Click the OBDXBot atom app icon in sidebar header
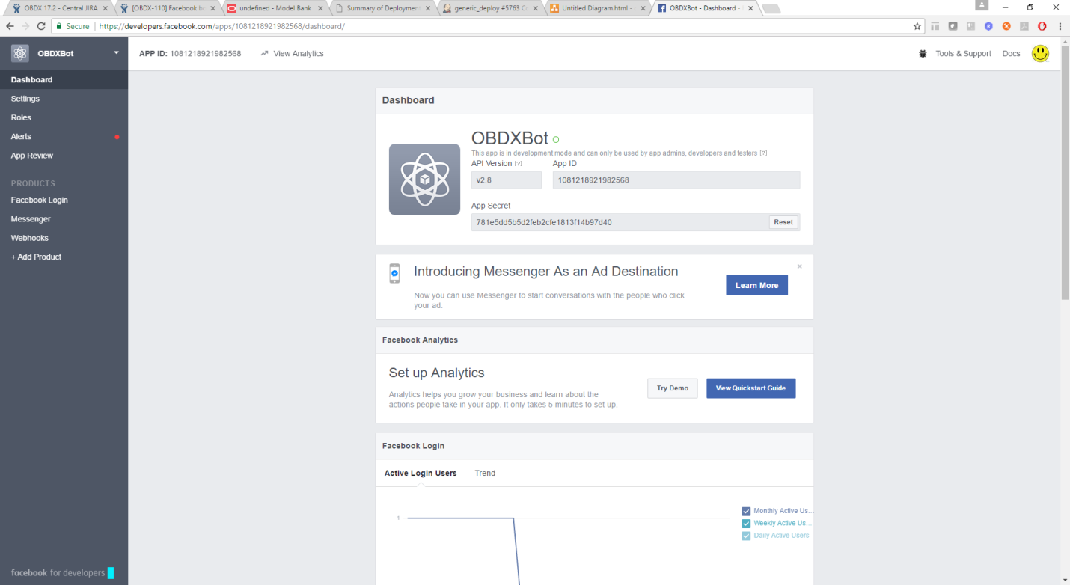This screenshot has height=585, width=1070. 20,53
